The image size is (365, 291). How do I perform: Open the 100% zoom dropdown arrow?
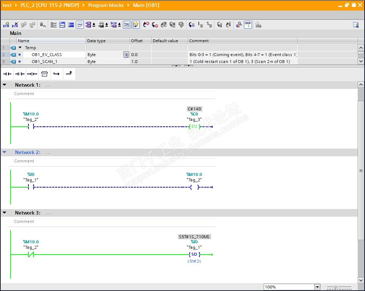[317, 287]
